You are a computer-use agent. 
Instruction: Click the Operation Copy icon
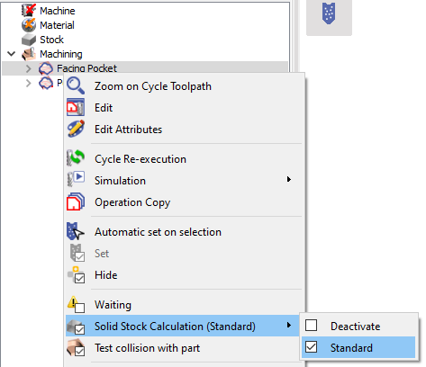tap(76, 201)
